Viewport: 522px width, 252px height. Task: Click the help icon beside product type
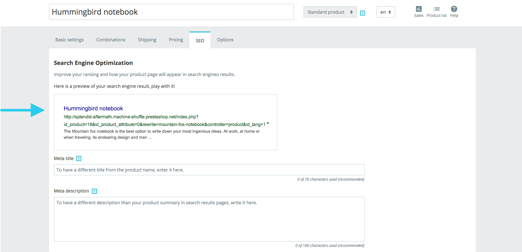click(363, 13)
